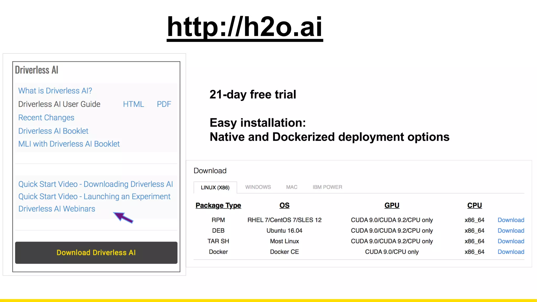Image resolution: width=537 pixels, height=302 pixels.
Task: Click the '21-day free trial' text
Action: click(253, 94)
